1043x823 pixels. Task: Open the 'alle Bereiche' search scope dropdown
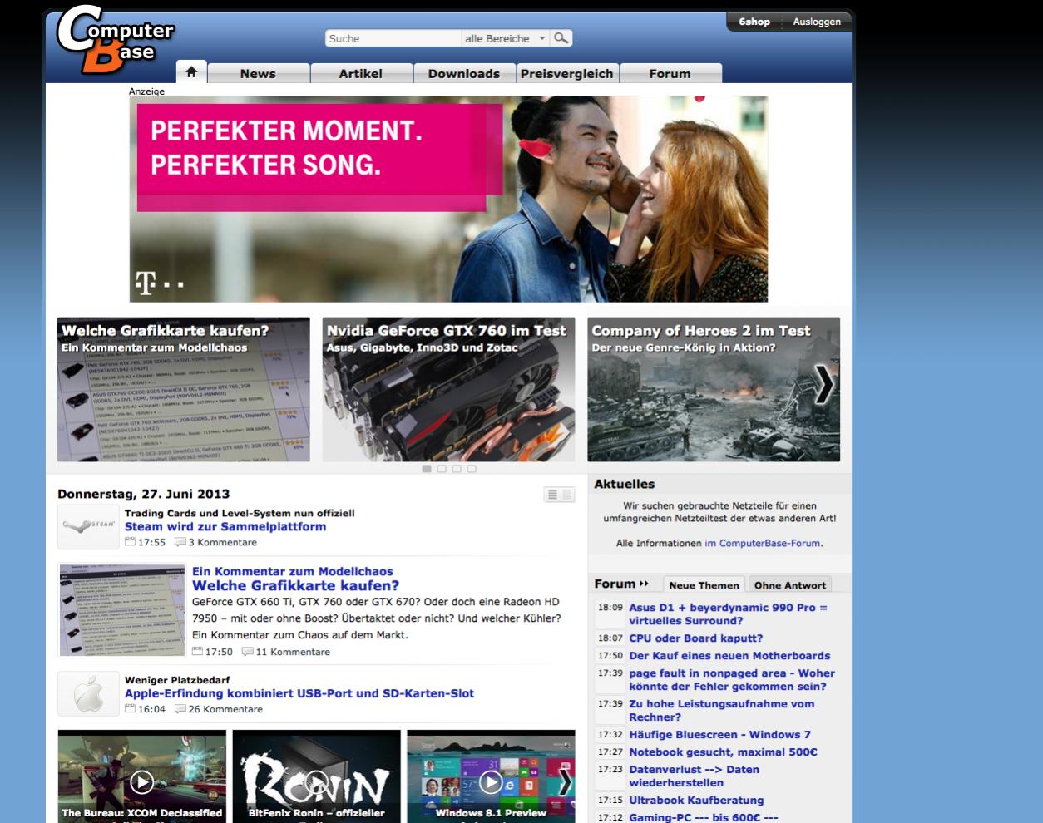point(506,38)
